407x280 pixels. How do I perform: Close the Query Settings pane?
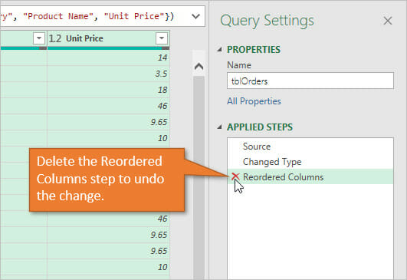(x=388, y=21)
